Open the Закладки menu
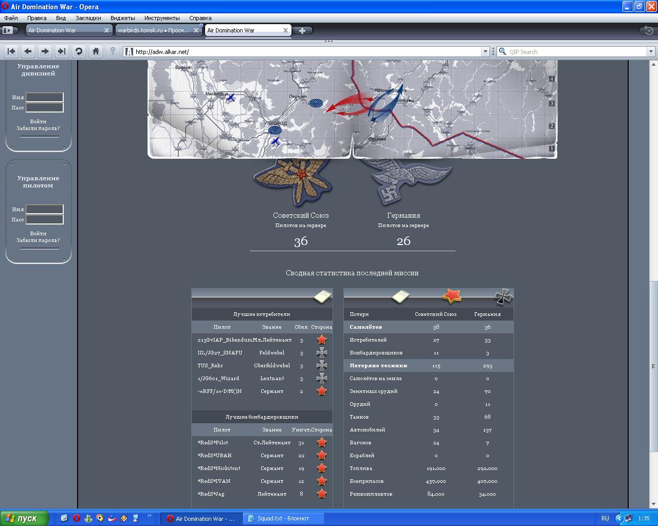Viewport: 658px width, 526px height. click(x=88, y=18)
